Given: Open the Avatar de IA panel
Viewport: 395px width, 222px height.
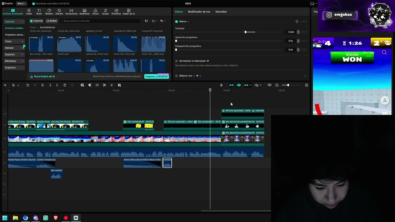Looking at the screenshot, I should [129, 12].
